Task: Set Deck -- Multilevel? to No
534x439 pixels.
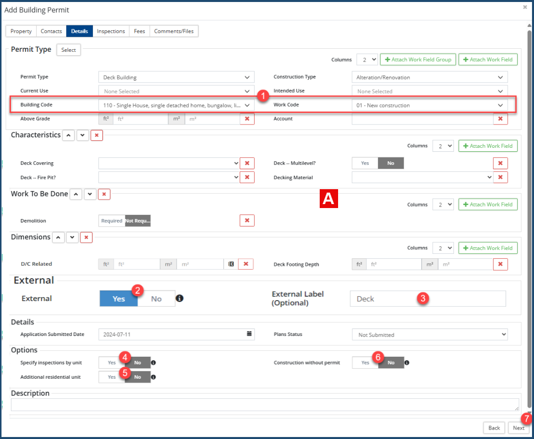Action: pos(391,163)
